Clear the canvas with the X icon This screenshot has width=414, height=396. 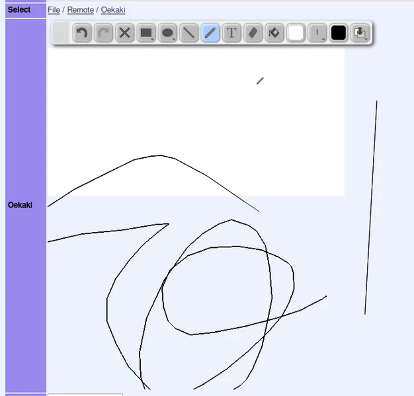(x=124, y=33)
